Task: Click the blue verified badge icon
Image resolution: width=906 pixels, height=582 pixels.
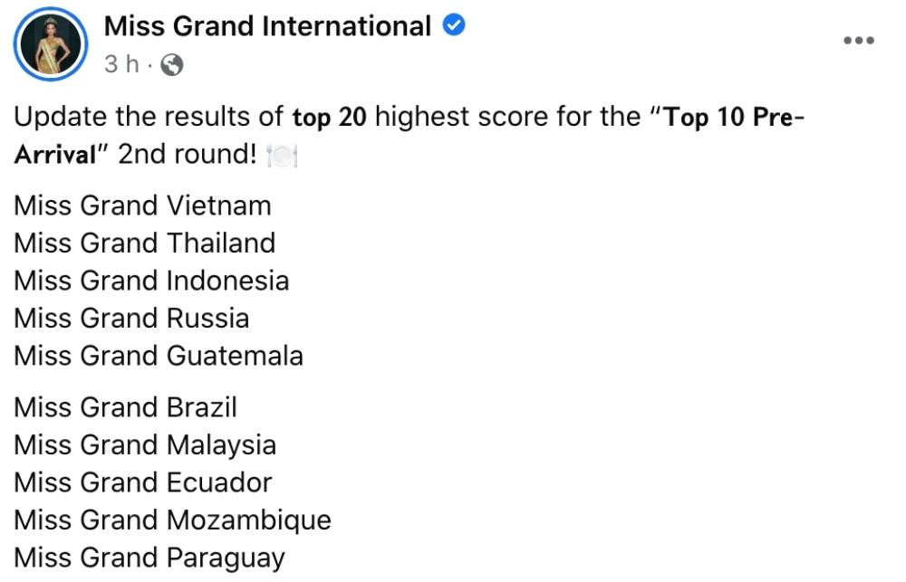Action: point(453,27)
